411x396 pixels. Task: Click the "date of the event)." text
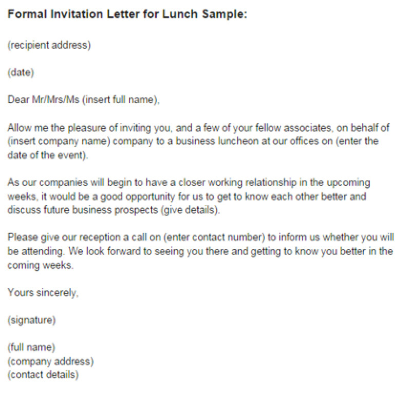(x=48, y=155)
